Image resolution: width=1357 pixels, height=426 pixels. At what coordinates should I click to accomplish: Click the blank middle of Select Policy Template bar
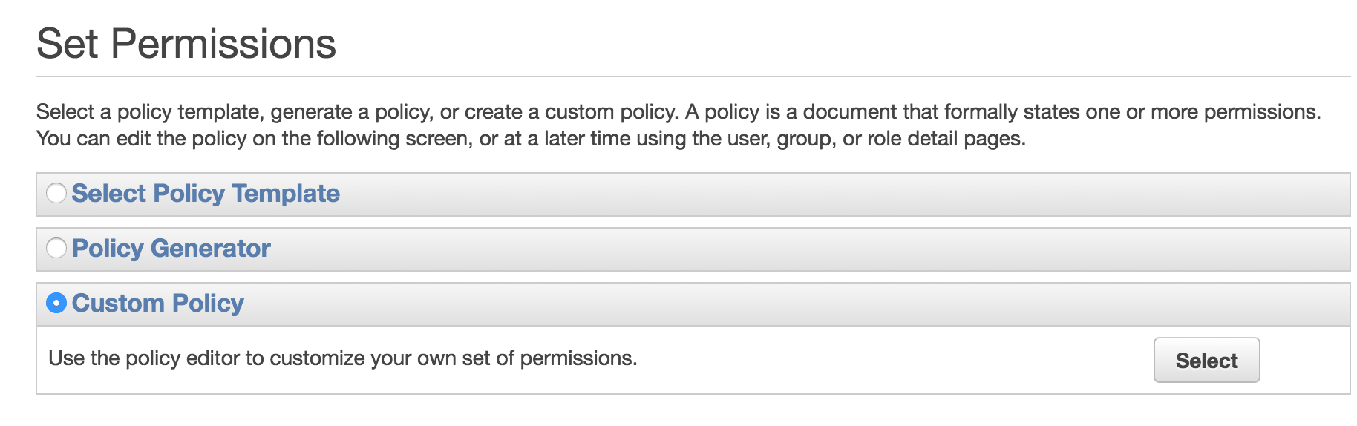click(x=817, y=194)
